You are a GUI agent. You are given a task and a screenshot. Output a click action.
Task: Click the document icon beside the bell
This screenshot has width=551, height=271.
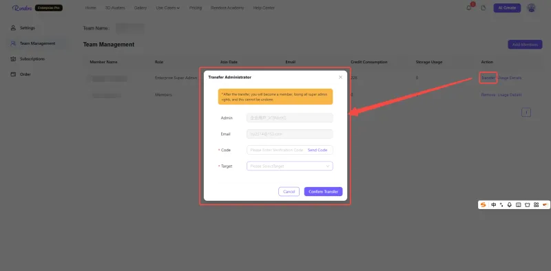(x=484, y=8)
